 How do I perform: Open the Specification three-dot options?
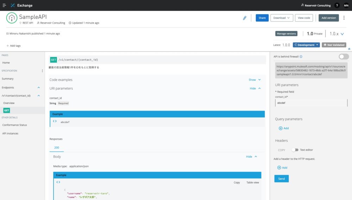(42, 71)
